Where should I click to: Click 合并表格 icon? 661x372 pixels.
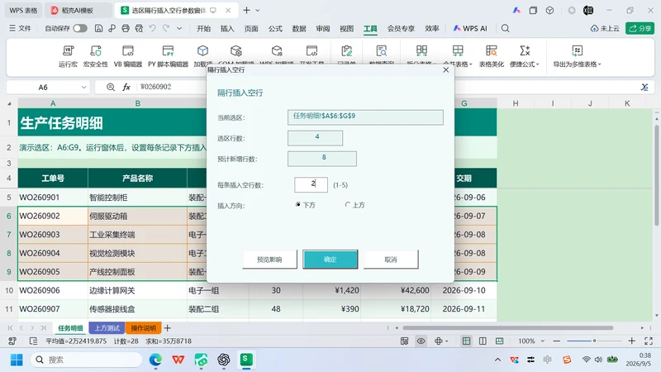(x=458, y=51)
